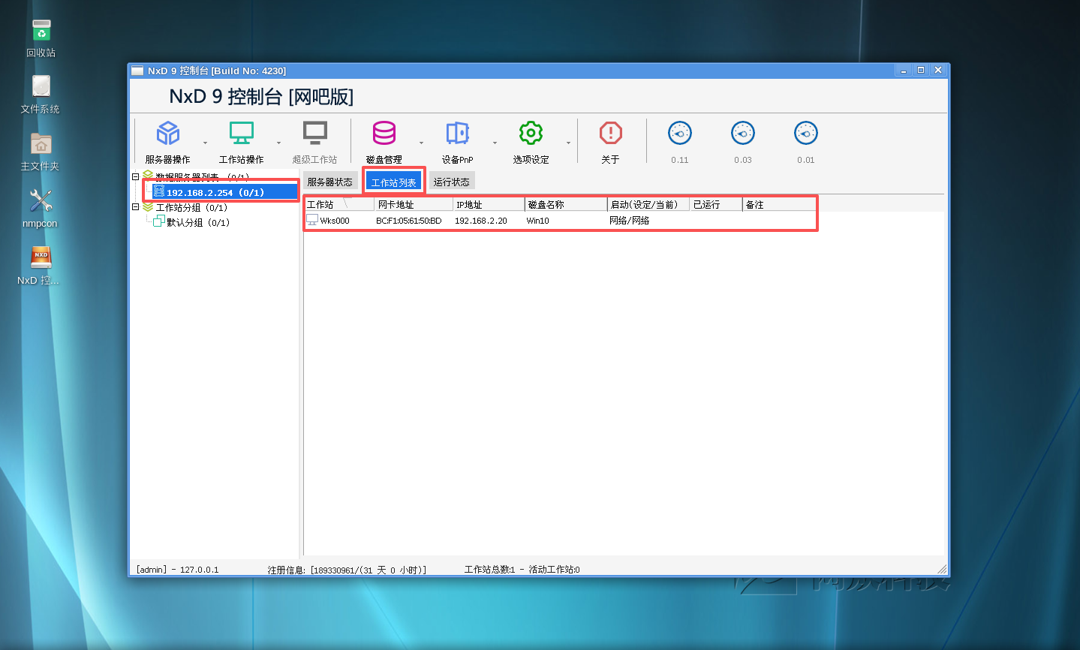The image size is (1080, 650).
Task: Click the 工作站操作 workstation icon
Action: (242, 134)
